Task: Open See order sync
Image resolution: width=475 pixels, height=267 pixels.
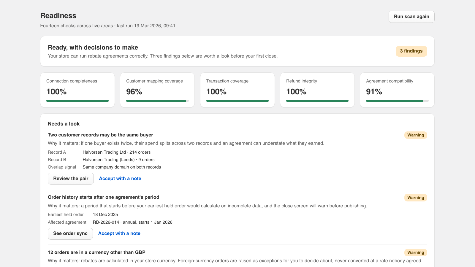Action: click(x=70, y=233)
